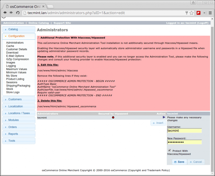
Task: Click the key icon in address bar
Action: pos(187,13)
